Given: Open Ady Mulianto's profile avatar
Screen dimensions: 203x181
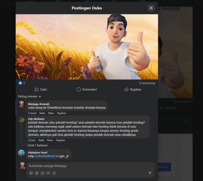Looking at the screenshot, I should 22,120.
